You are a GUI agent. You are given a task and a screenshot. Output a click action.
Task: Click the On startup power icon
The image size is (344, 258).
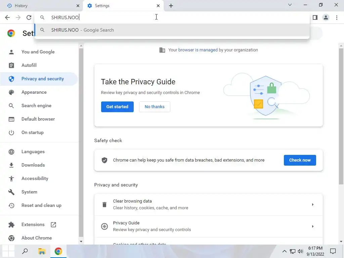coord(11,132)
